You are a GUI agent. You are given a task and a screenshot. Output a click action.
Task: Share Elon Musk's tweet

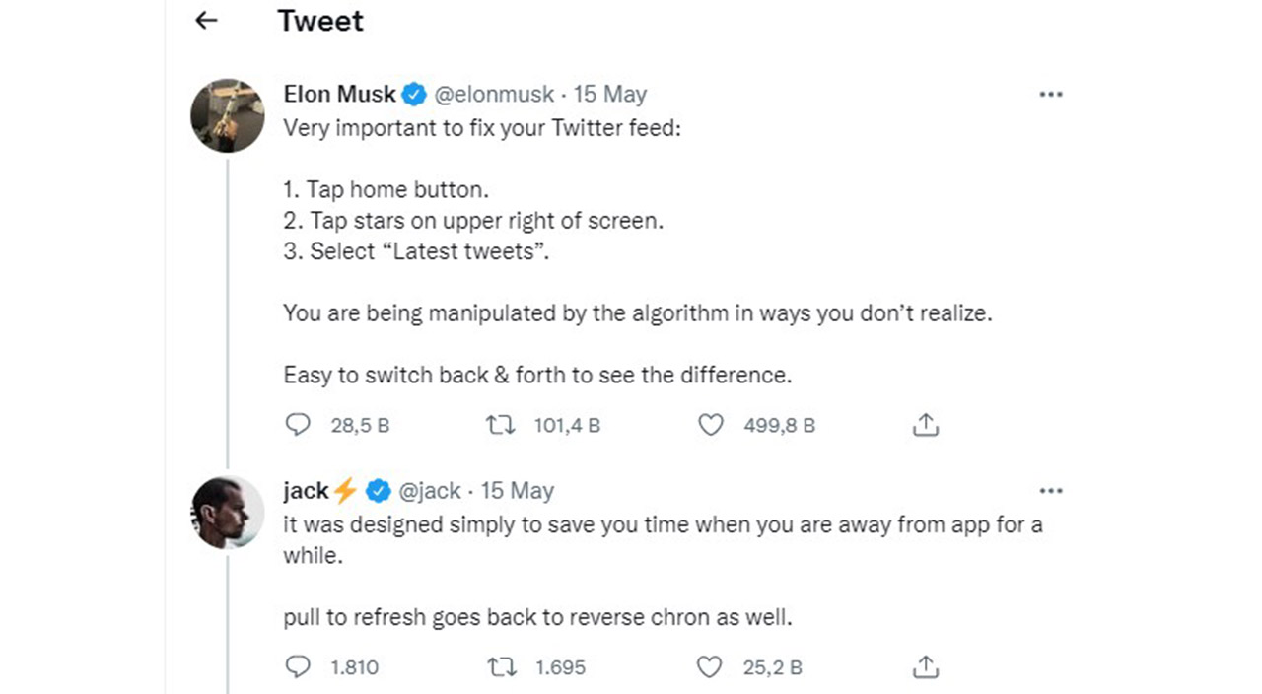[x=925, y=425]
